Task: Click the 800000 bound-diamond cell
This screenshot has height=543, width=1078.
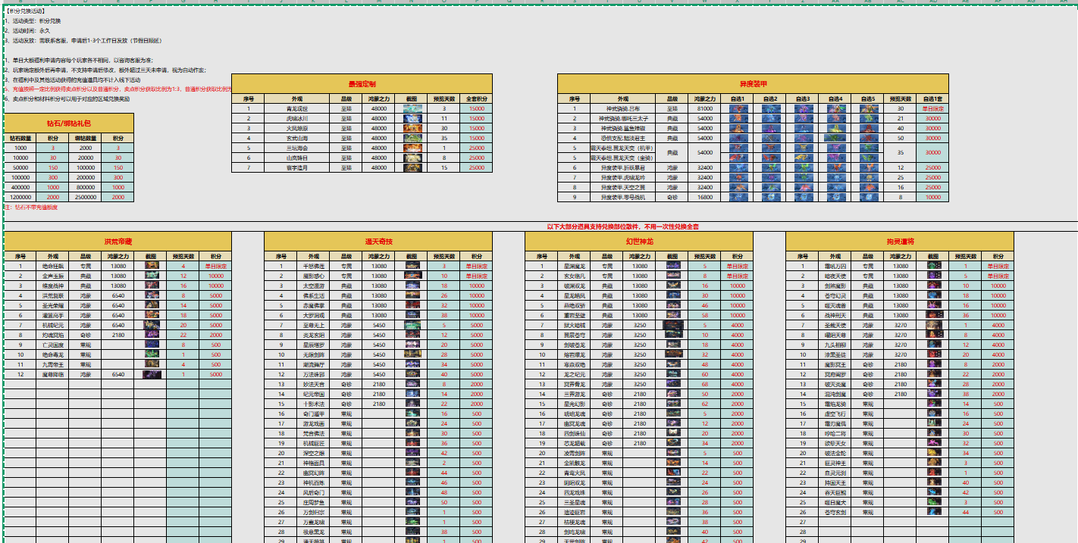Action: [86, 187]
